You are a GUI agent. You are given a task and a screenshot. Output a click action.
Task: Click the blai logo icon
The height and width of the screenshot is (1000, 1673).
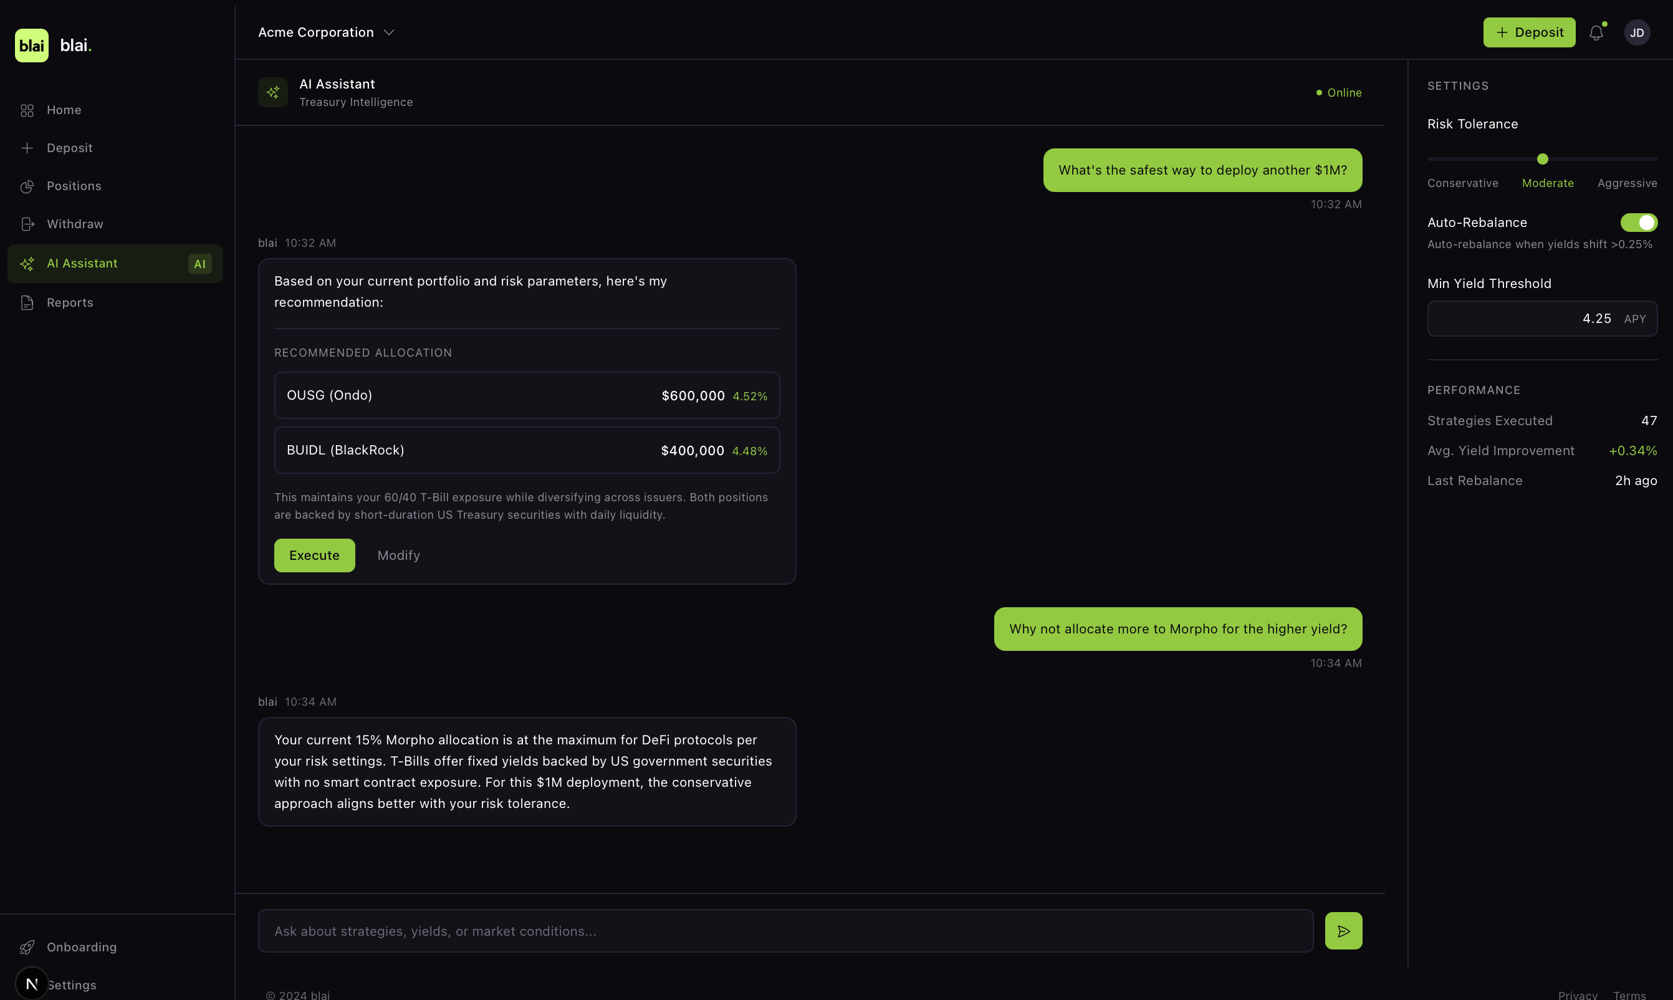click(31, 45)
